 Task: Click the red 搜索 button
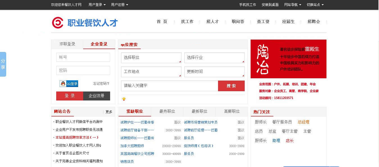point(231,86)
